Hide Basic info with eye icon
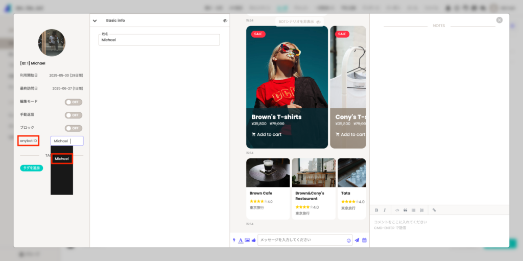 click(x=225, y=21)
